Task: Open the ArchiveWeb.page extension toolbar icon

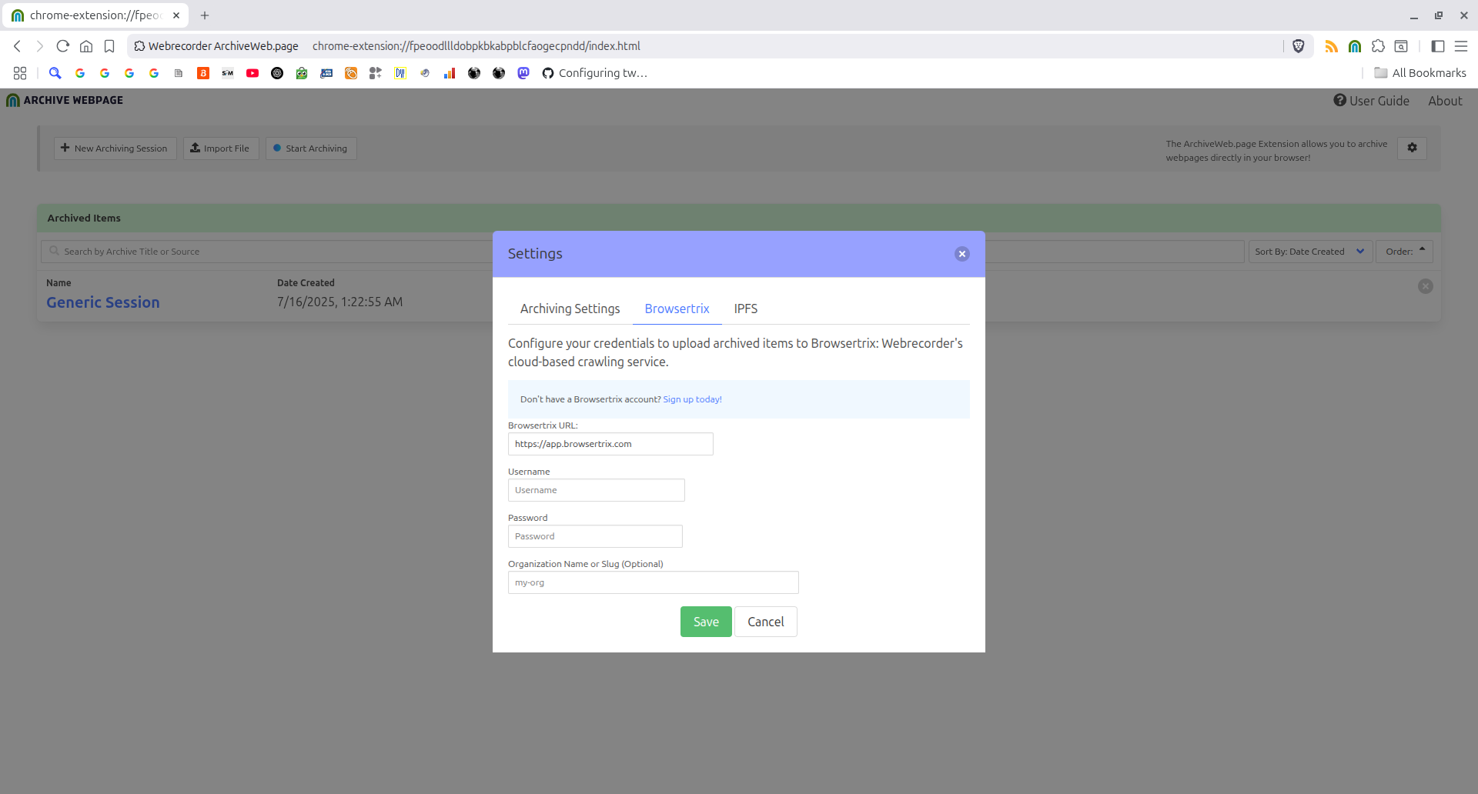Action: tap(1355, 46)
